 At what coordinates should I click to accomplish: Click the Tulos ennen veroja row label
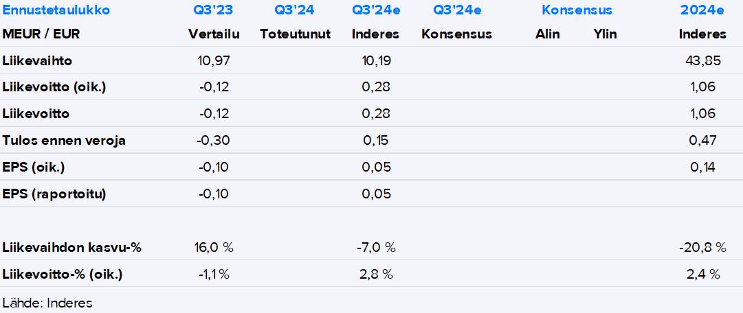(x=64, y=141)
